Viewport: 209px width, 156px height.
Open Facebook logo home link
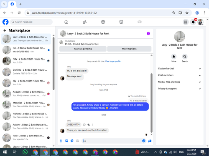coord(5,22)
